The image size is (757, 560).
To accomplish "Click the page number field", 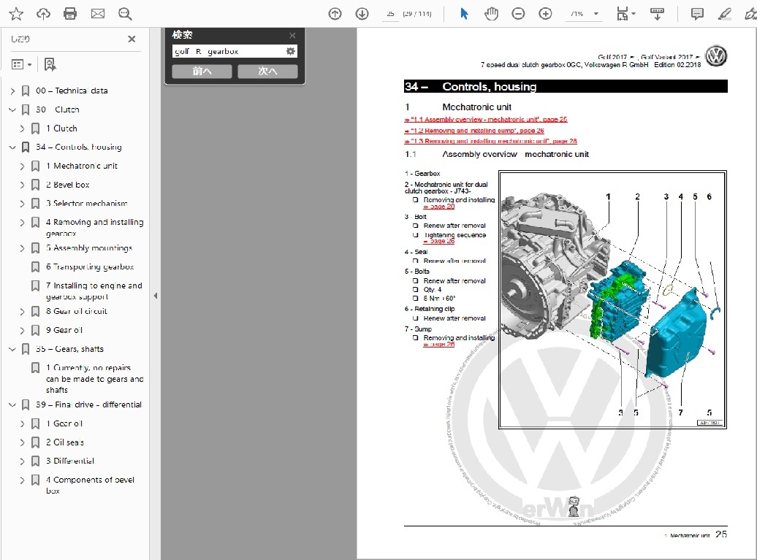I will coord(390,14).
